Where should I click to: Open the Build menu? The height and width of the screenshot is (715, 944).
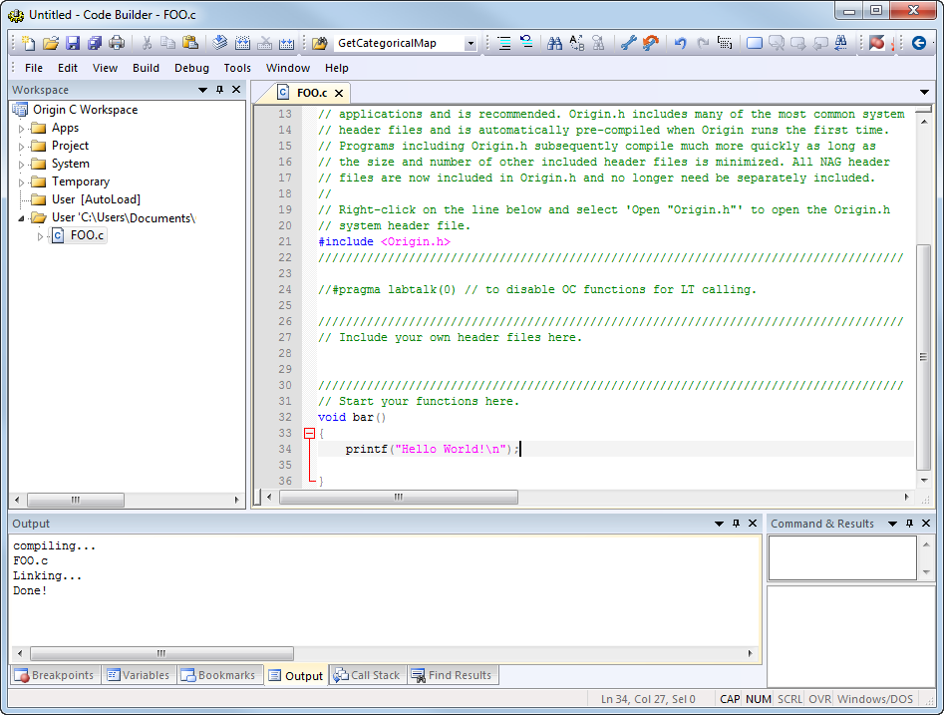(x=146, y=68)
